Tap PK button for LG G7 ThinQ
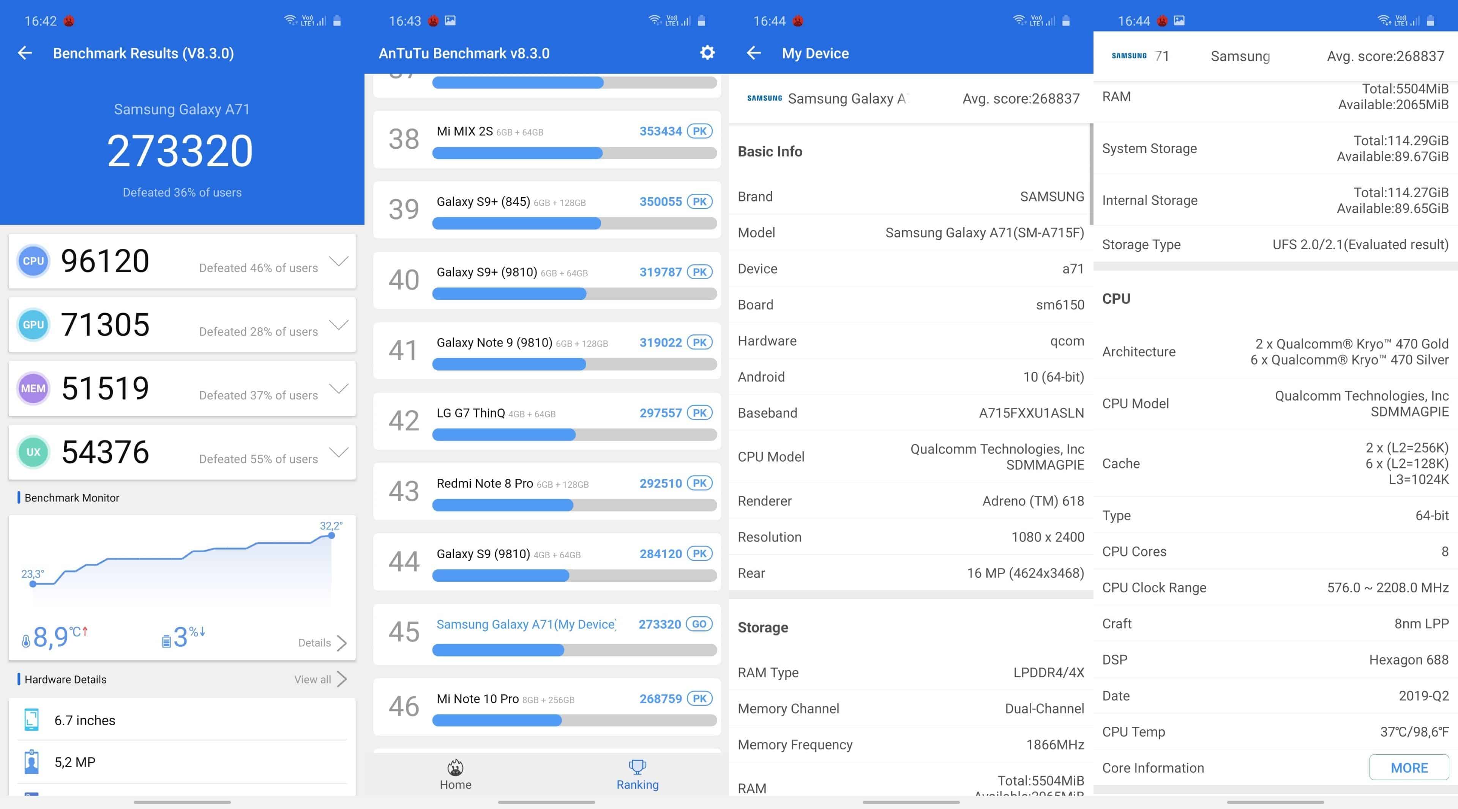Viewport: 1458px width, 809px height. (x=699, y=413)
